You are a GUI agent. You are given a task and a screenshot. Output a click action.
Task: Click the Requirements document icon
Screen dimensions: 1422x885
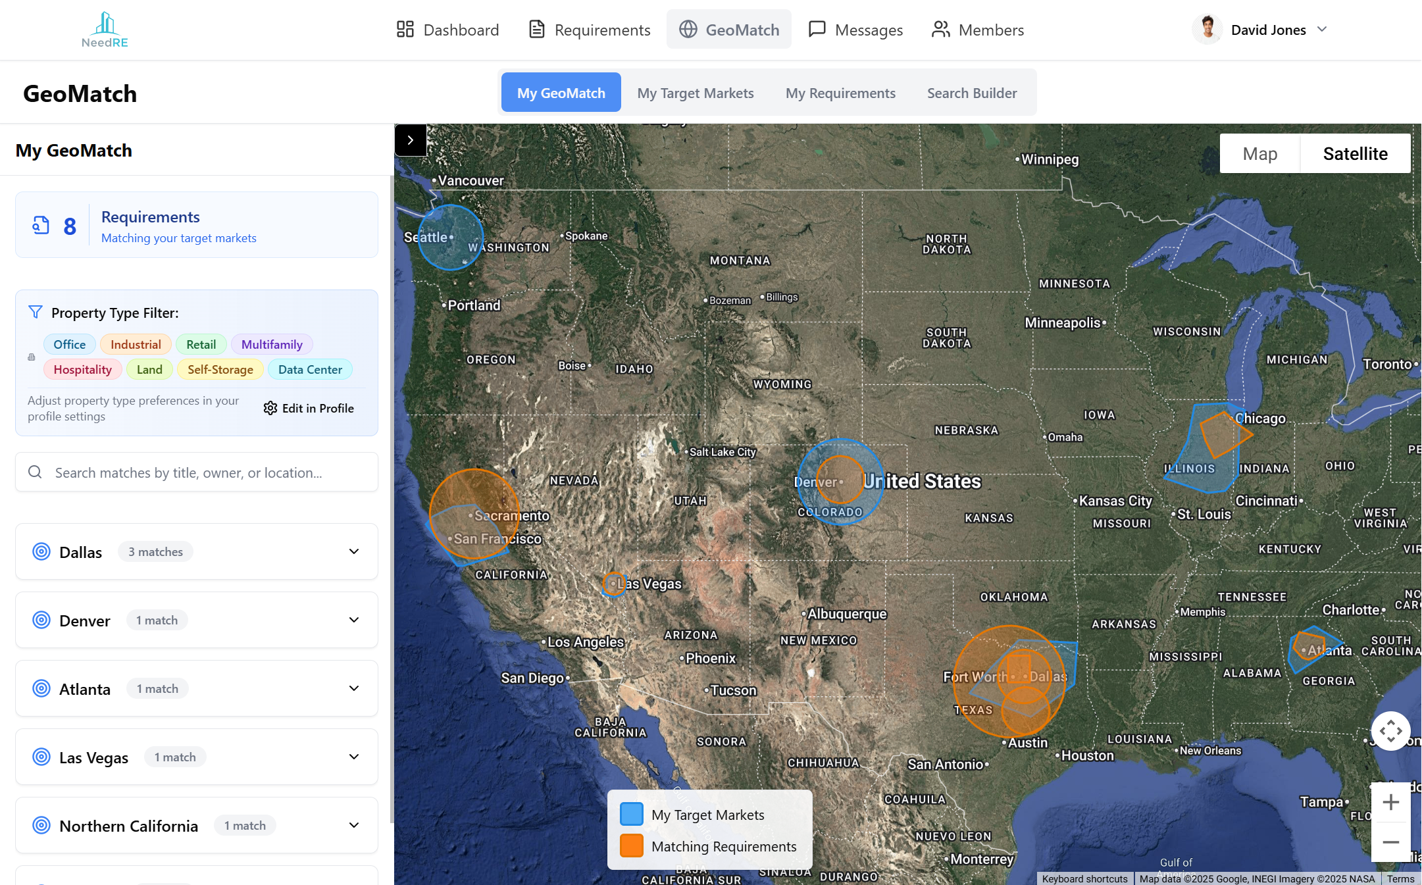(x=536, y=30)
